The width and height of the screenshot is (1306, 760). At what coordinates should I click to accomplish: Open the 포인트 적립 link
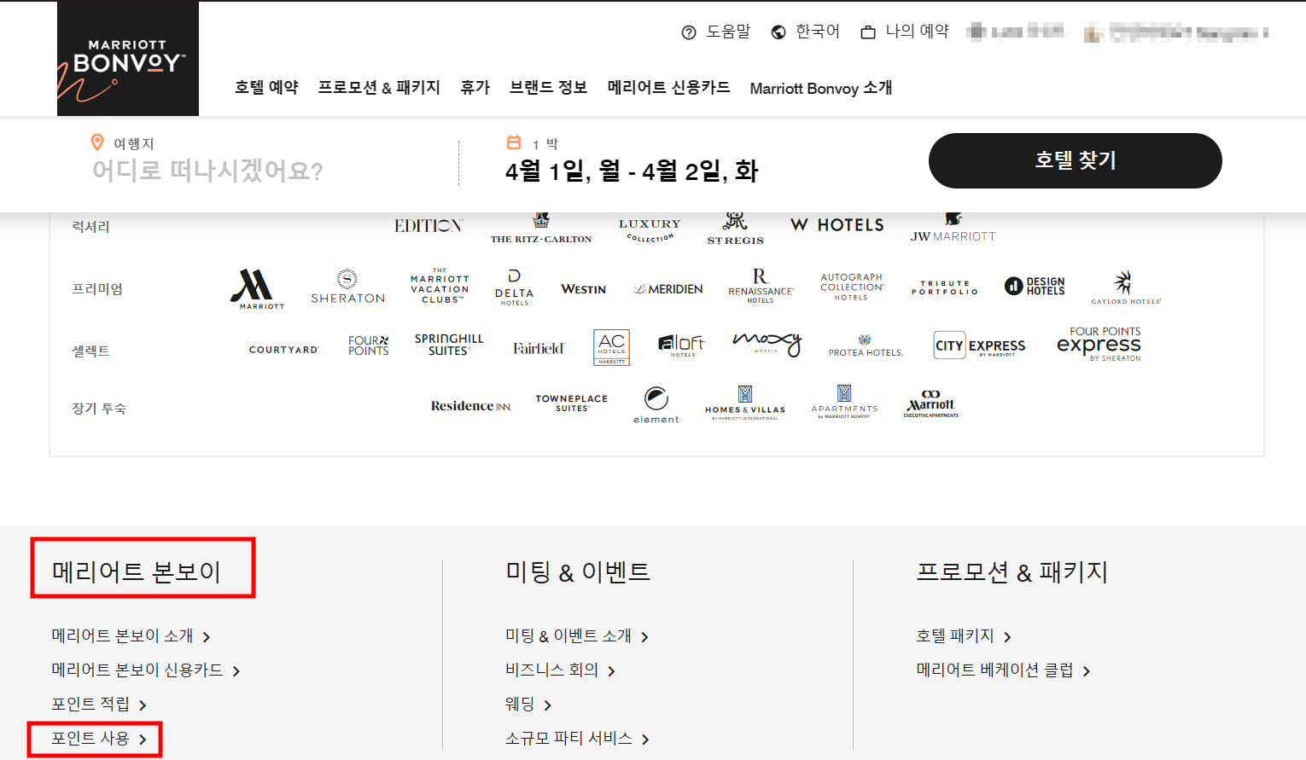(x=99, y=705)
